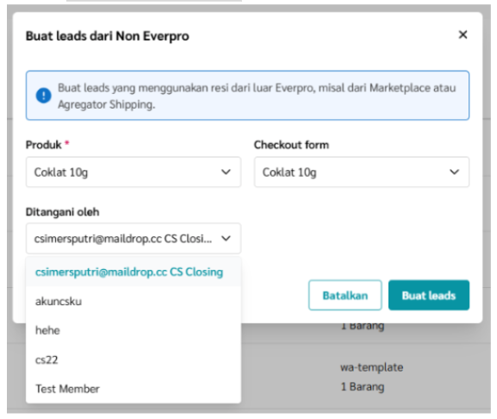
Task: Click the chevron arrow in Ditangani oleh field
Action: 226,238
